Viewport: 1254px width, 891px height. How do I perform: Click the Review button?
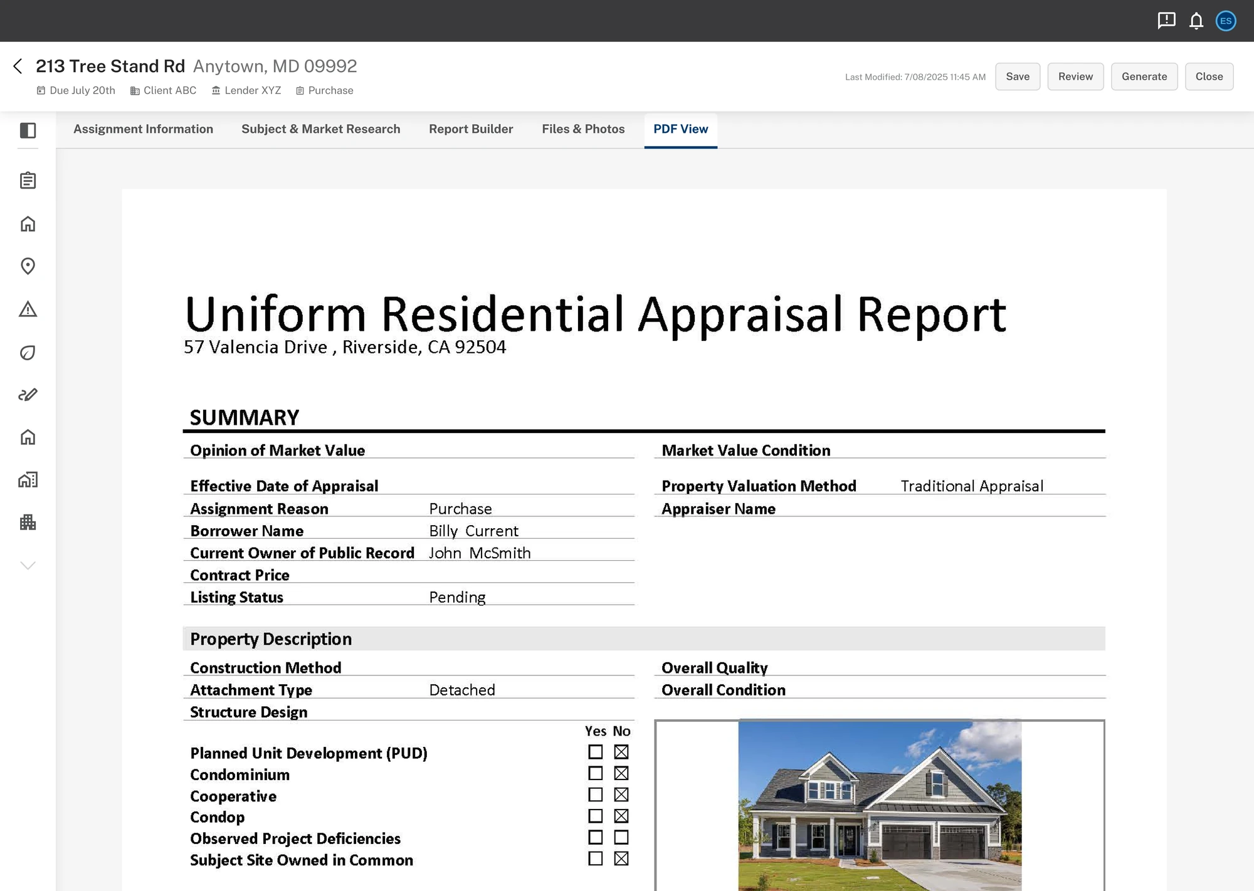1075,76
